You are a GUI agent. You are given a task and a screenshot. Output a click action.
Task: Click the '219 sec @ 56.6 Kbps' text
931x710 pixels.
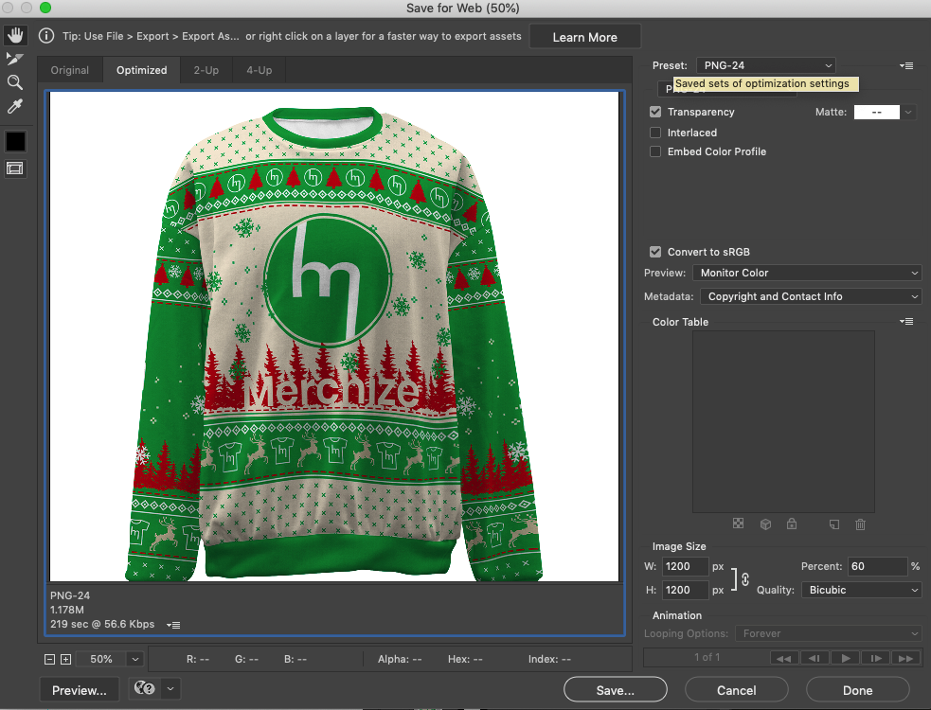tap(102, 624)
